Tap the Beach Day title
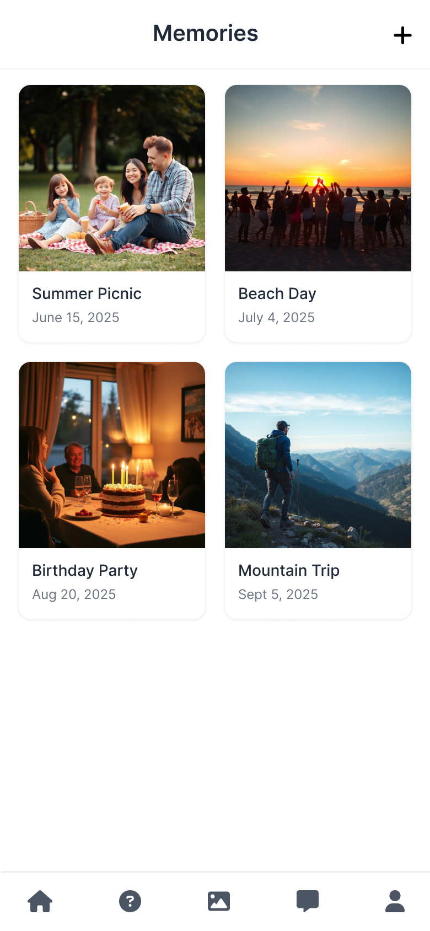The height and width of the screenshot is (931, 430). [277, 293]
